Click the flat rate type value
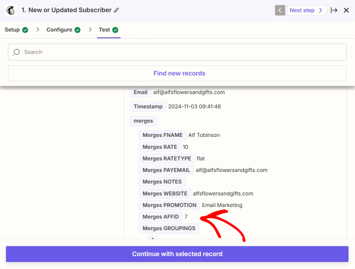The width and height of the screenshot is (355, 269). 201,158
